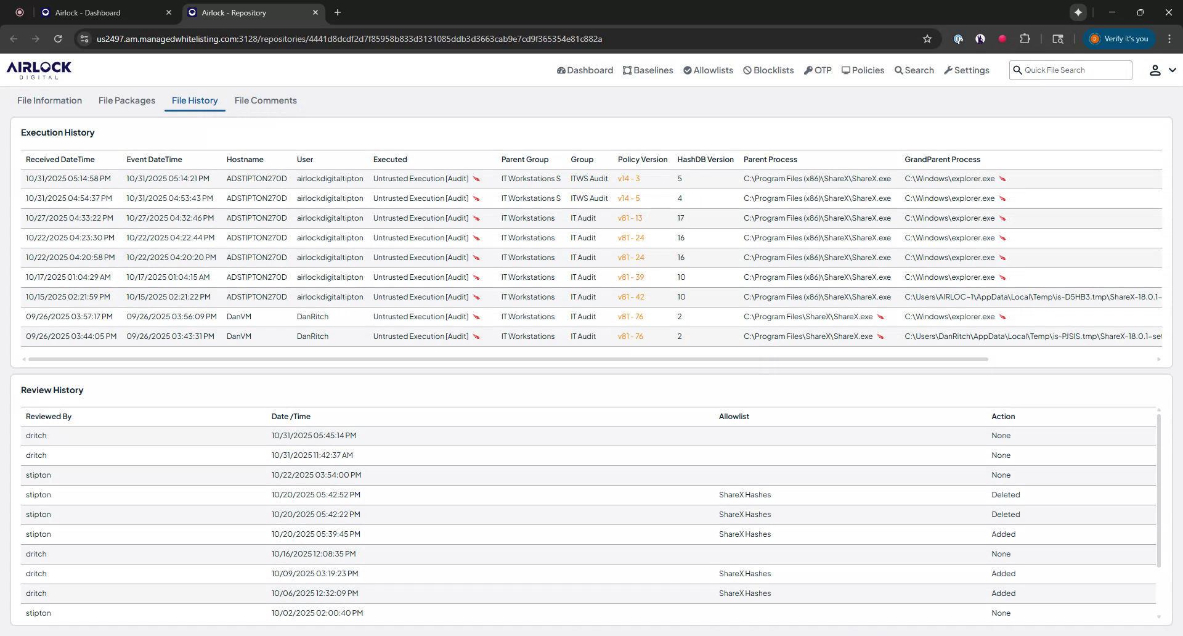Open the v14-3 policy version link

coord(628,179)
